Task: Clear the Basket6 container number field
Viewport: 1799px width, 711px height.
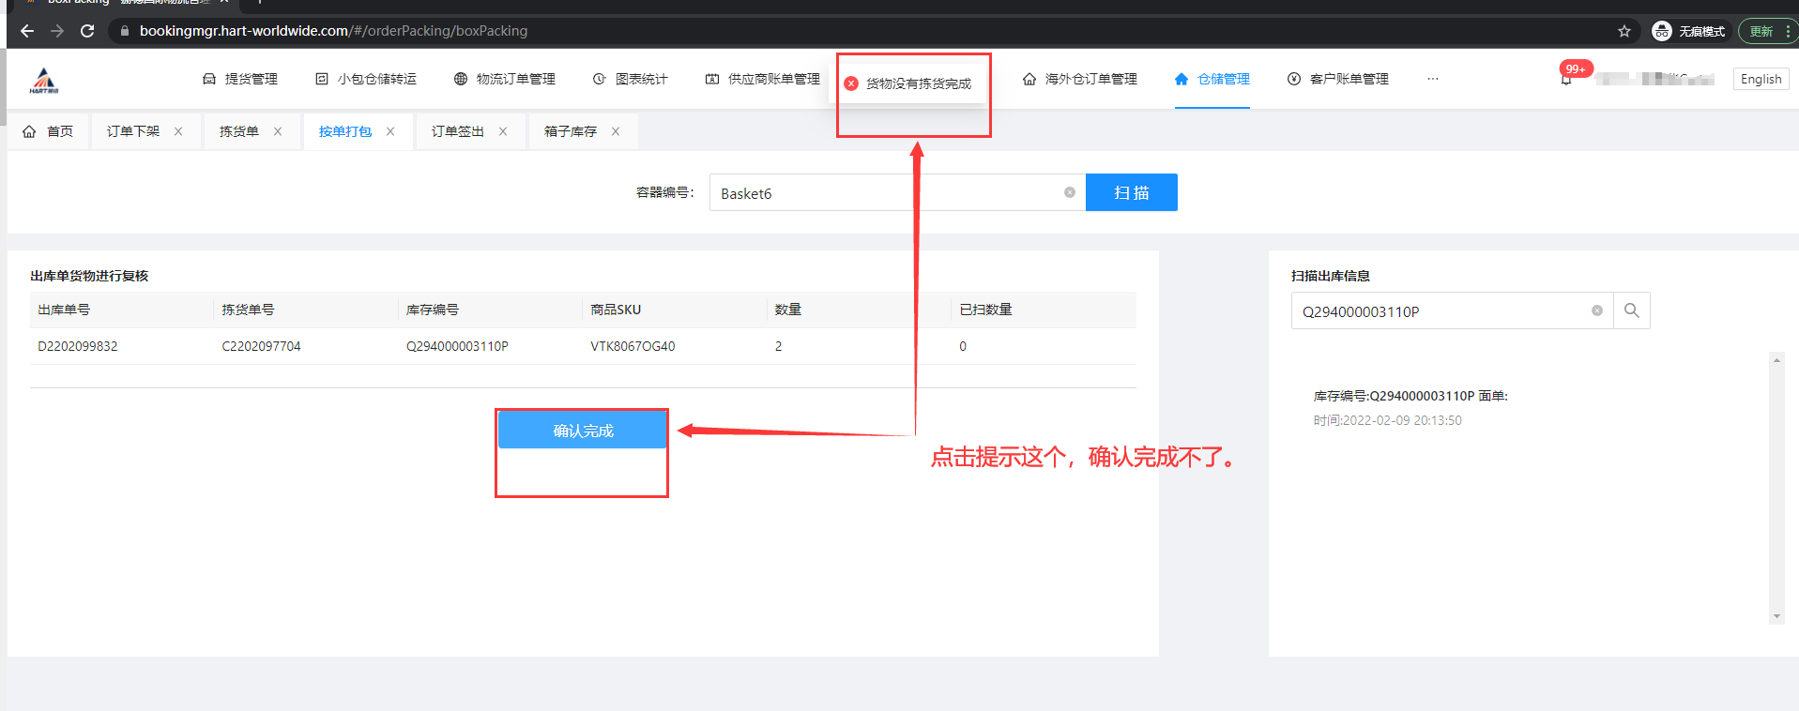Action: [1069, 192]
